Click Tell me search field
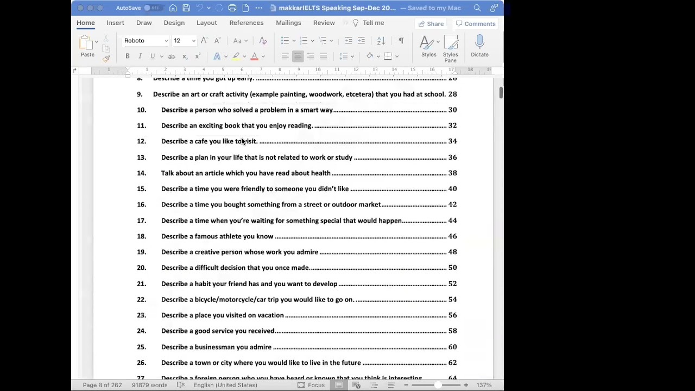 coord(369,23)
